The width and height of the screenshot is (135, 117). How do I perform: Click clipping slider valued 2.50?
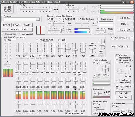(x=33, y=105)
